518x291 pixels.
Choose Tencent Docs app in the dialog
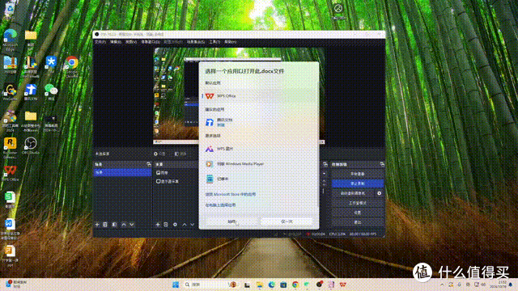(x=259, y=122)
